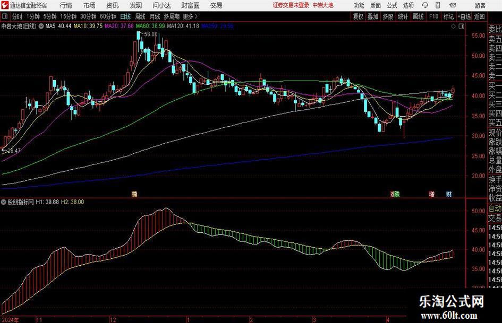Click the 涨跌 marker icon under the chart
This screenshot has width=502, height=323.
pyautogui.click(x=395, y=194)
